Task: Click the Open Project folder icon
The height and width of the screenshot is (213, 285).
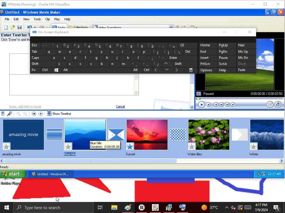Action: (x=13, y=27)
